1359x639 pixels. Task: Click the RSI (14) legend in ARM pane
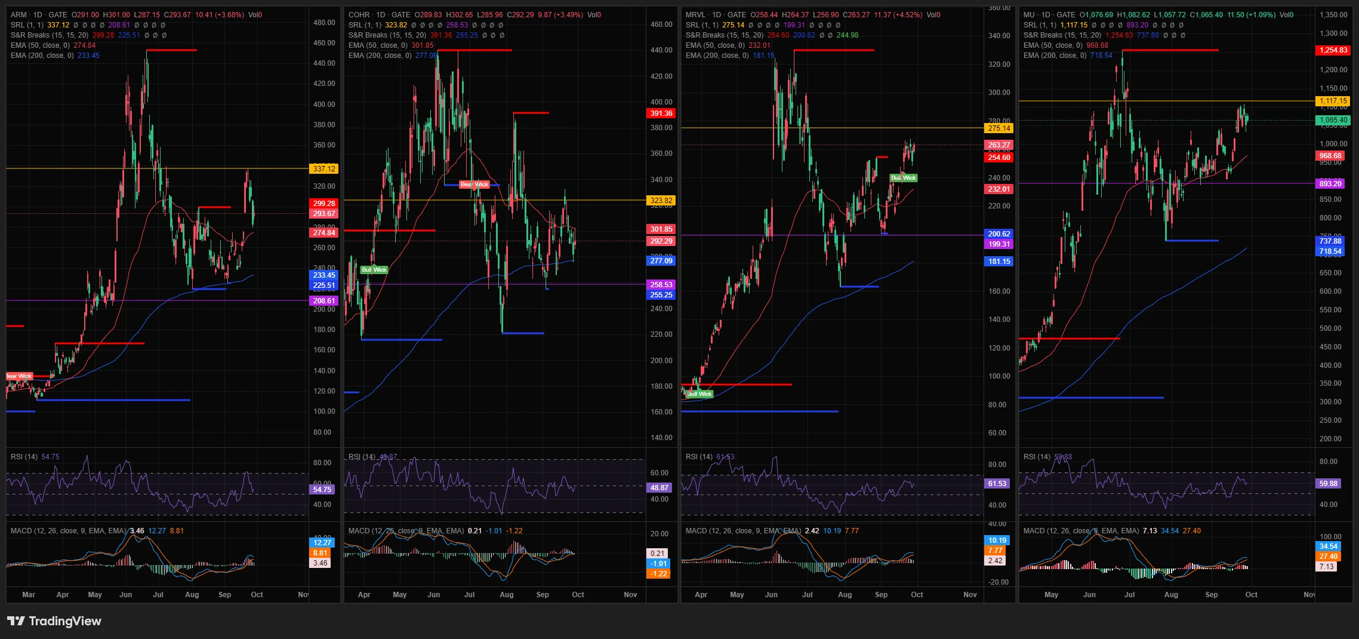[24, 457]
